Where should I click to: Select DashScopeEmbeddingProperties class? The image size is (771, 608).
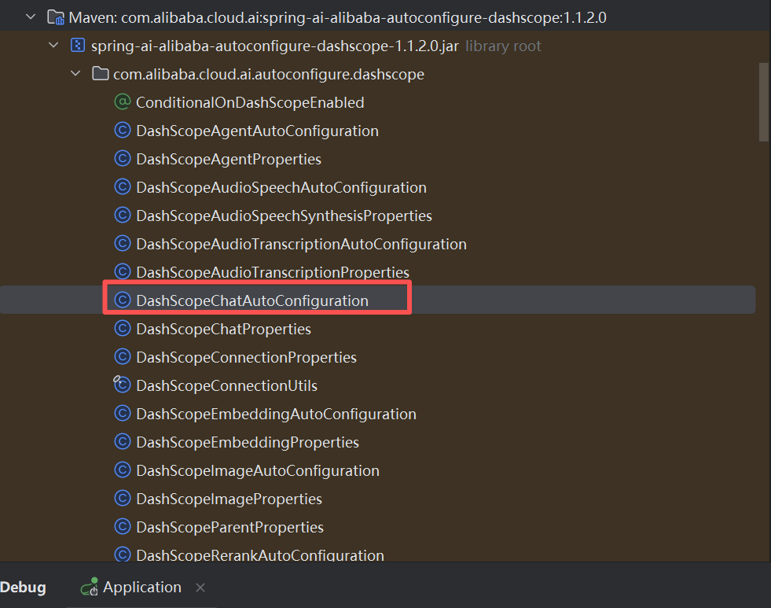[248, 442]
